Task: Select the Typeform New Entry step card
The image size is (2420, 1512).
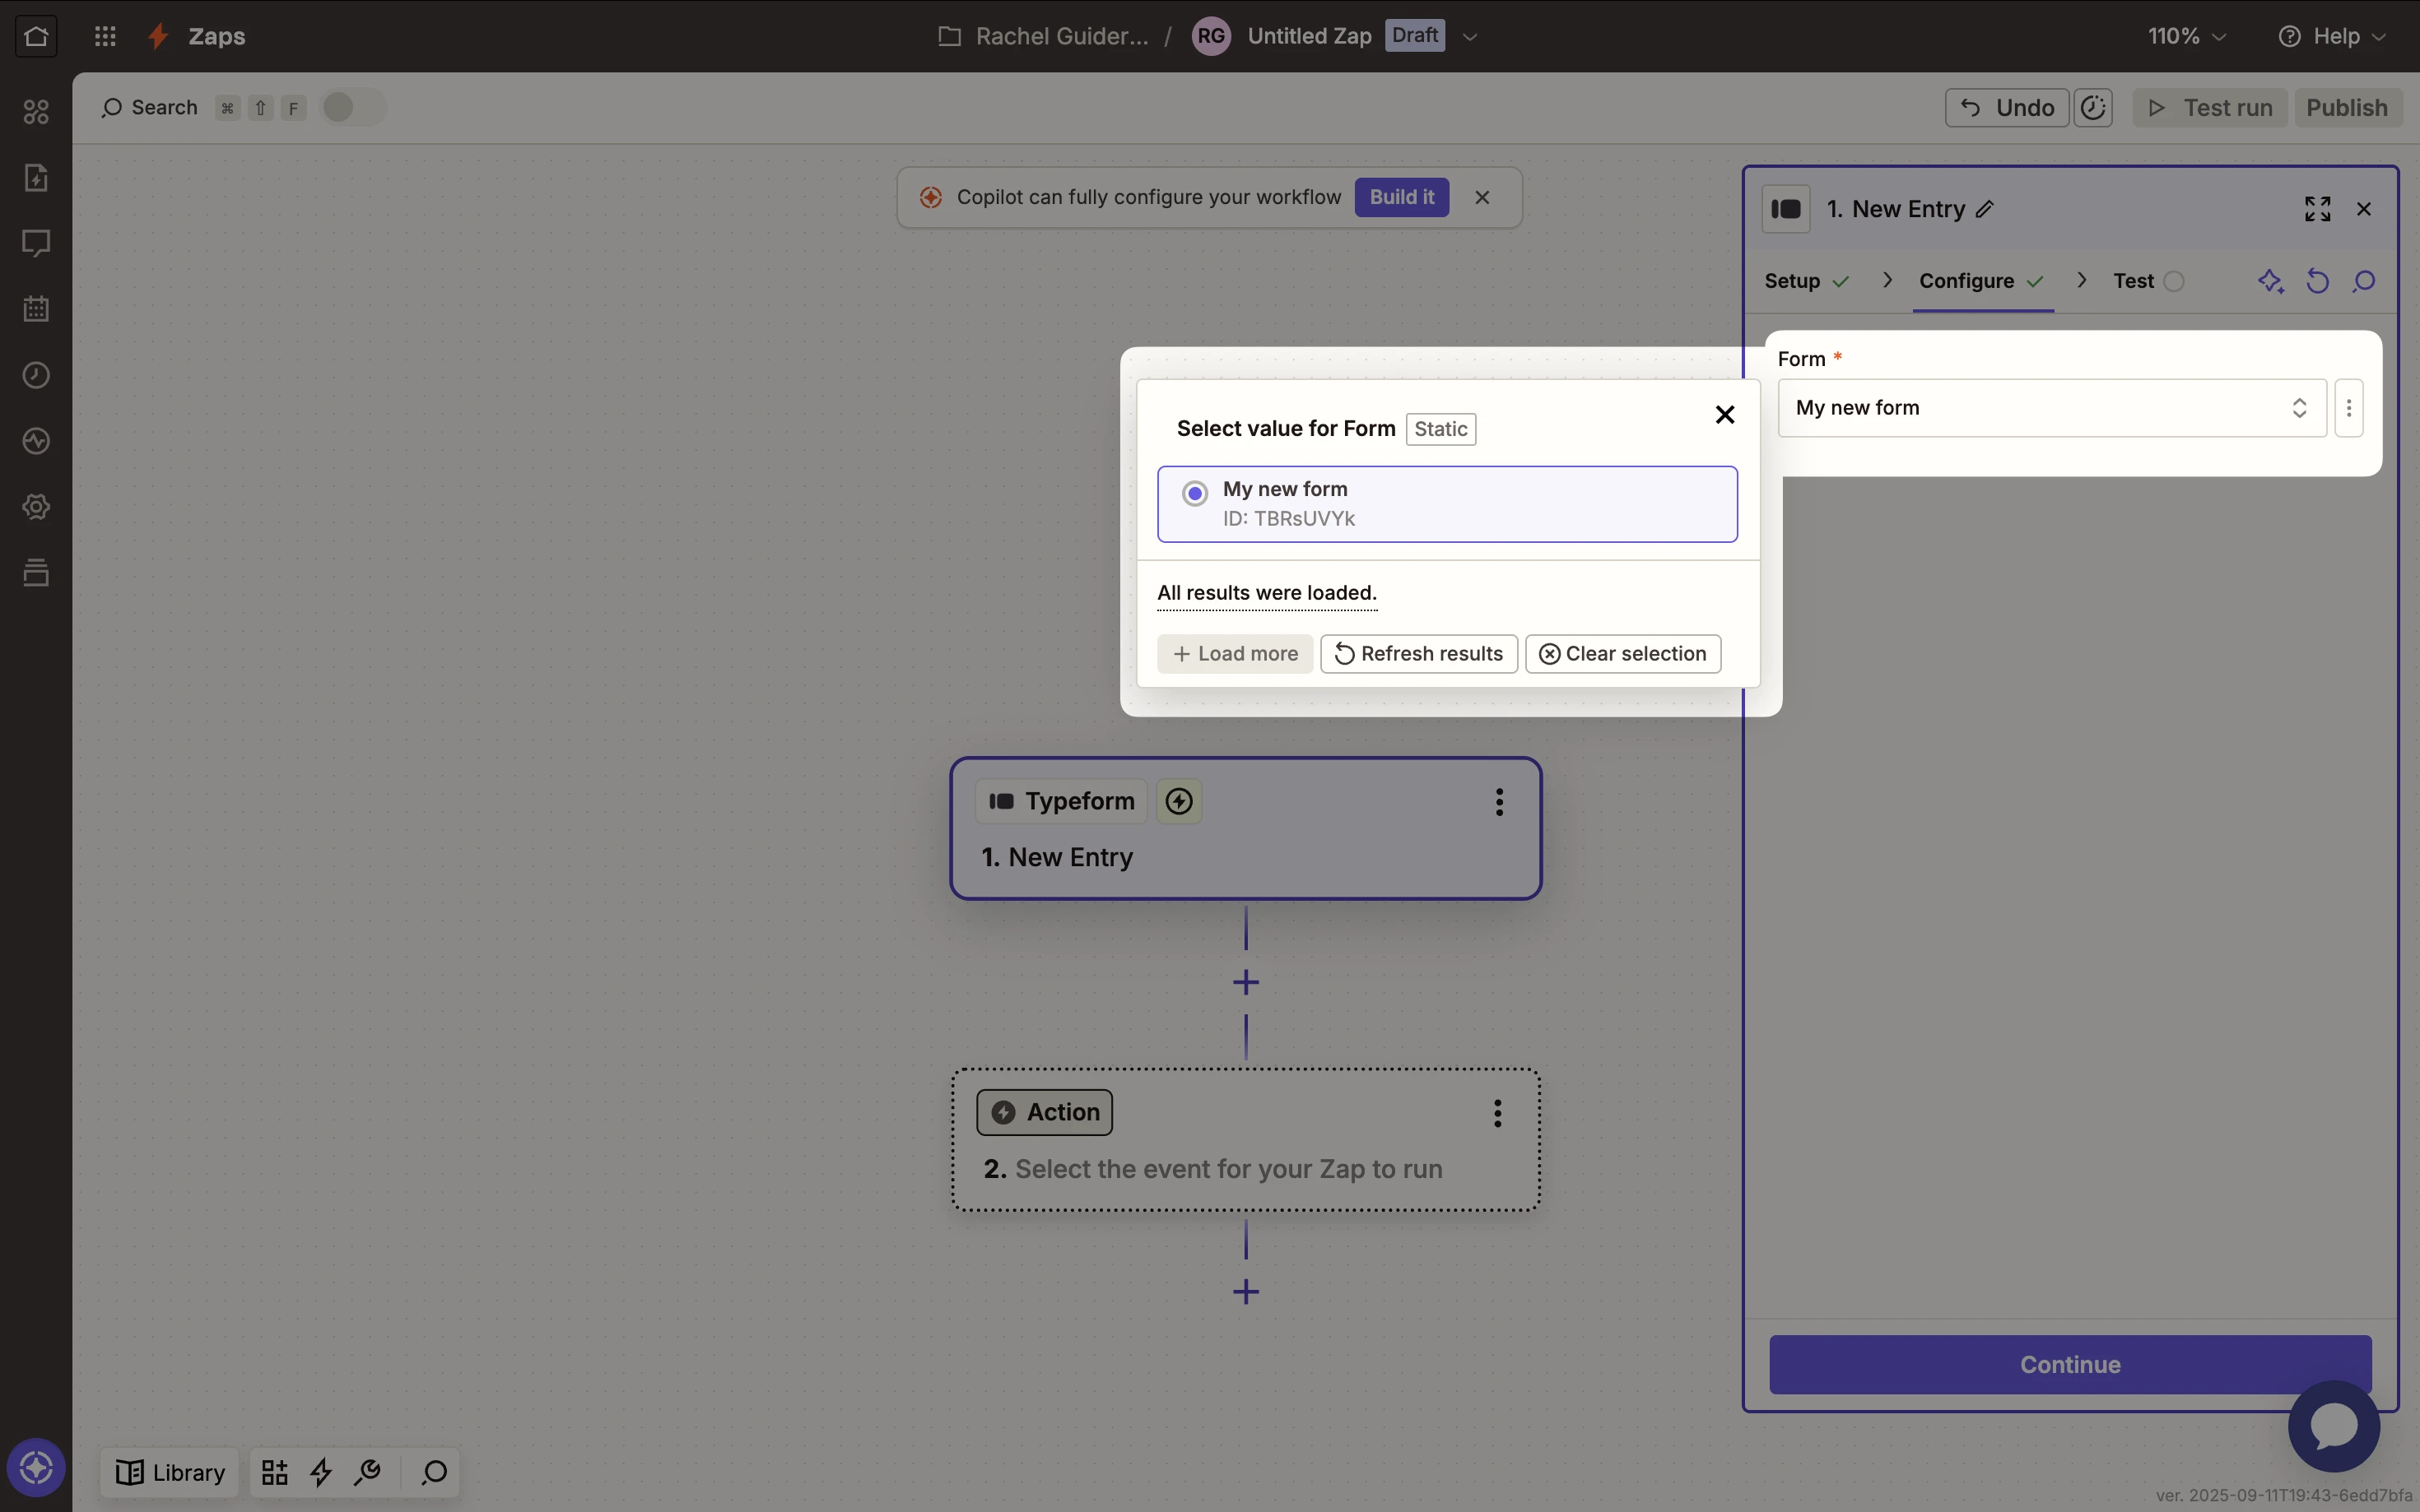Action: point(1245,829)
